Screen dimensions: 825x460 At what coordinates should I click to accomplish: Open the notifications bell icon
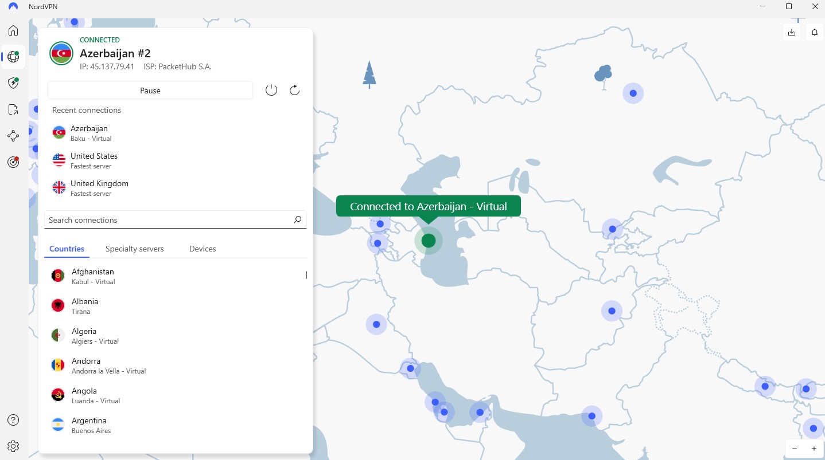(x=814, y=32)
